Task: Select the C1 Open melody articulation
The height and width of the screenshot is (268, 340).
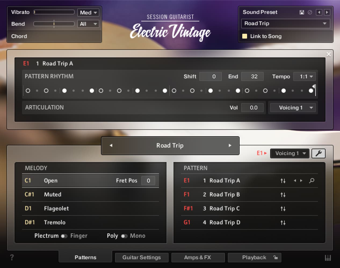Action: (x=90, y=181)
